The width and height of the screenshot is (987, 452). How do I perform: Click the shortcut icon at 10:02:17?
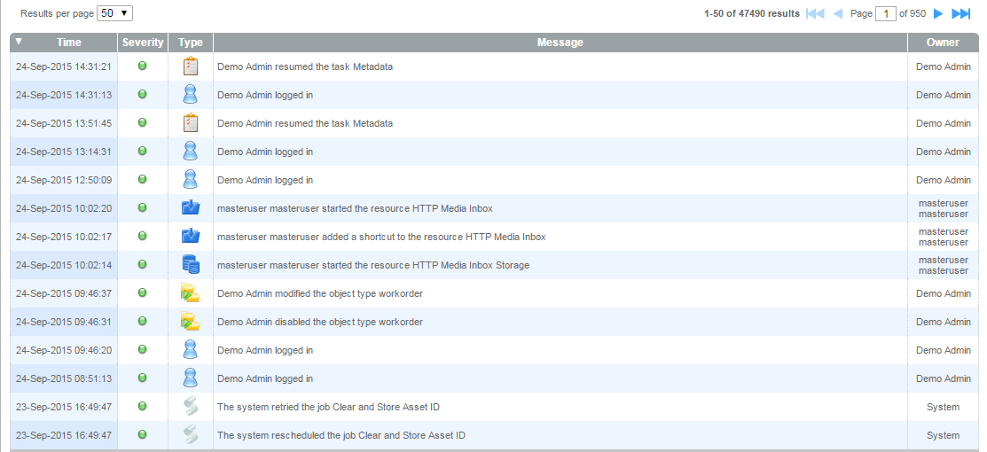pos(190,237)
